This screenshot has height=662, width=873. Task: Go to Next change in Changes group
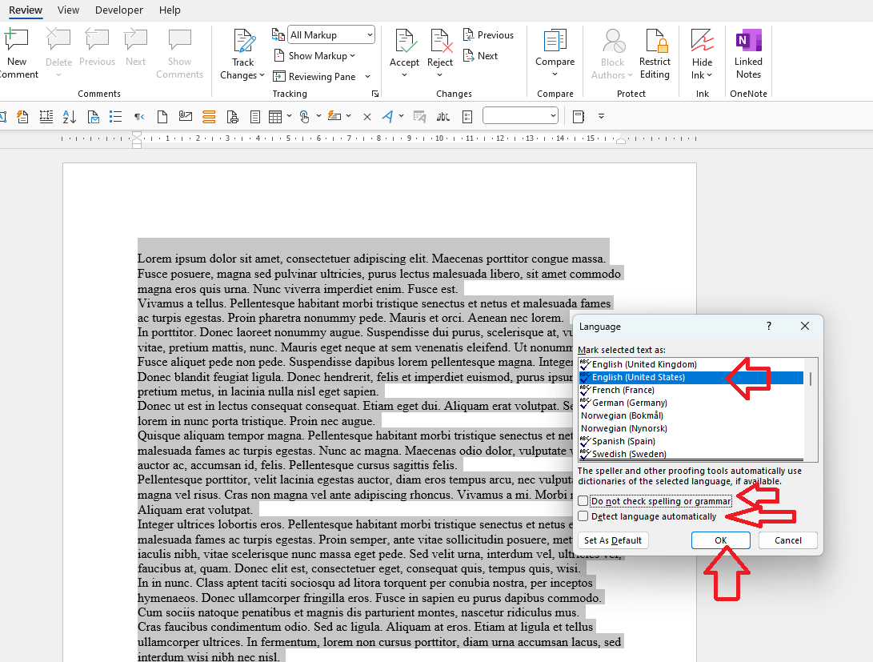[480, 56]
